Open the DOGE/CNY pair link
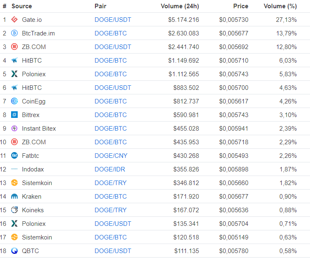The image size is (310, 258). tap(111, 156)
